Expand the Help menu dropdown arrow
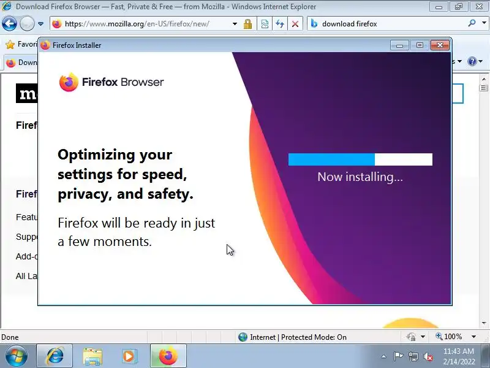This screenshot has height=368, width=490. (x=481, y=61)
